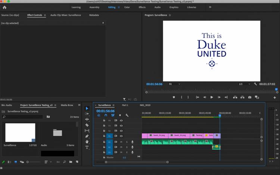Select the Pen tool
Viewport: 280px width, 175px height.
tap(87, 136)
